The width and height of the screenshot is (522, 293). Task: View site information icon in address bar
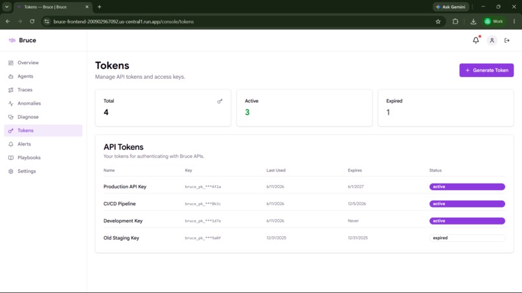coord(47,21)
